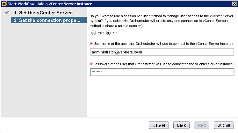This screenshot has width=238, height=133.
Task: Click the greyed-out Next button
Action: tap(202, 125)
